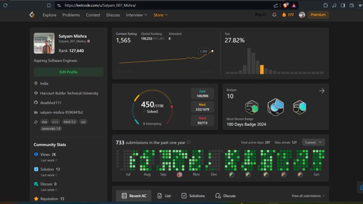Open notifications bell icon
Screen dimensions: 363x204
tap(275, 15)
